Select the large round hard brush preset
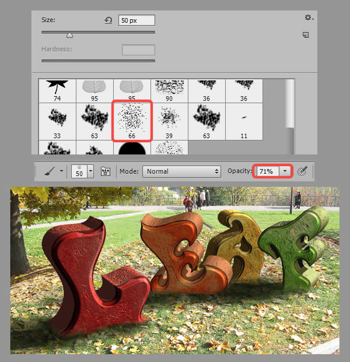Viewport: 350px width, 362px height. [131, 149]
